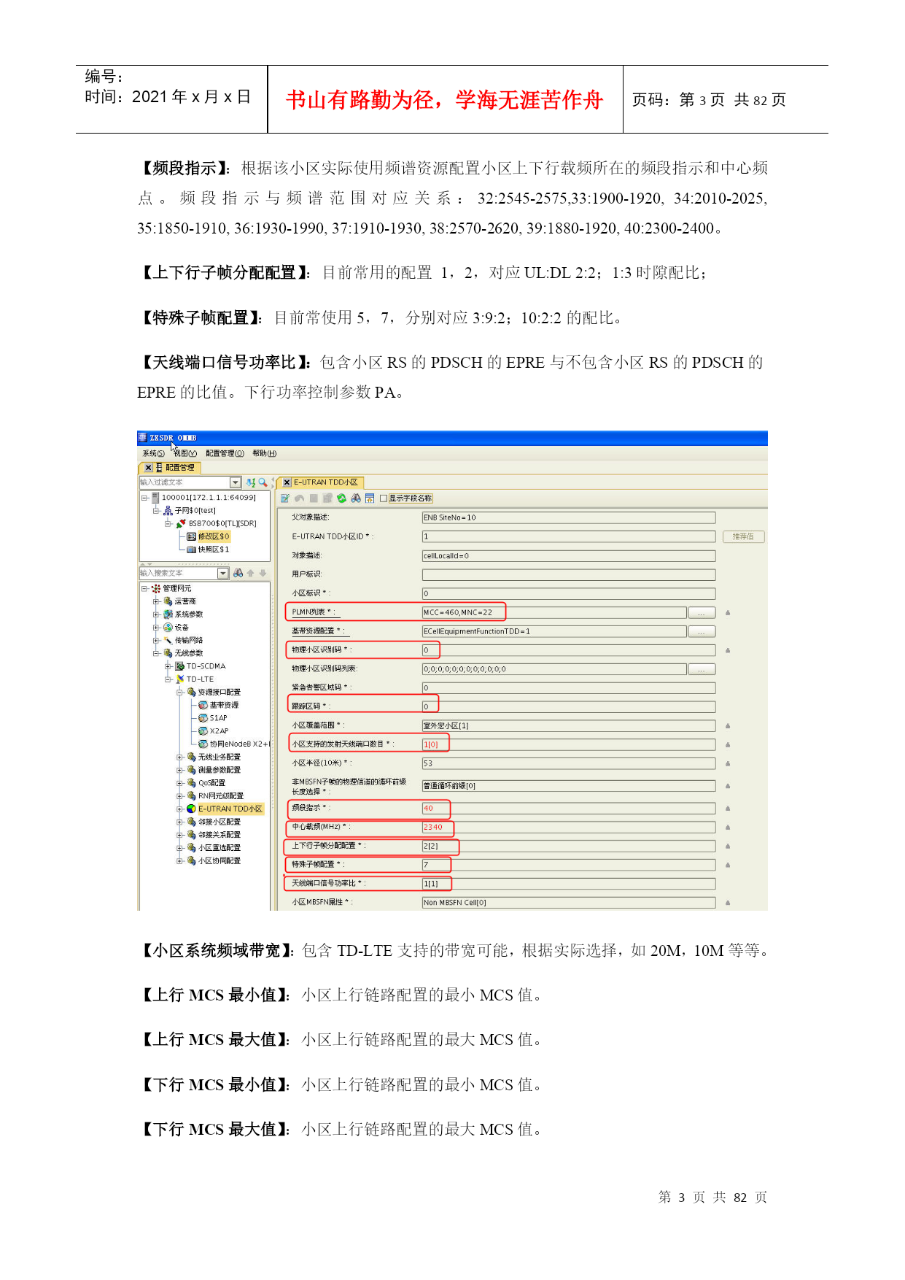The image size is (905, 1280).
Task: Open the 系统(S) menu
Action: pos(153,454)
